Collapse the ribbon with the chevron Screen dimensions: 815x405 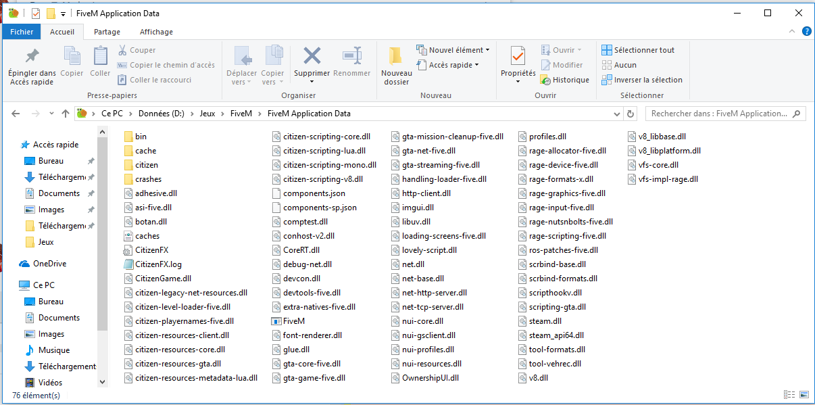point(792,32)
